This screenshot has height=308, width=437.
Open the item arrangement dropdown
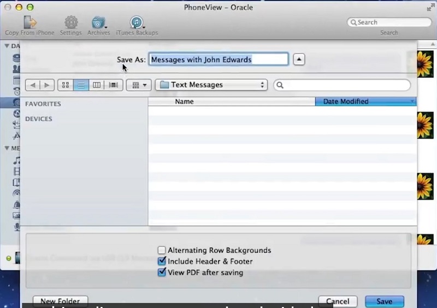139,85
